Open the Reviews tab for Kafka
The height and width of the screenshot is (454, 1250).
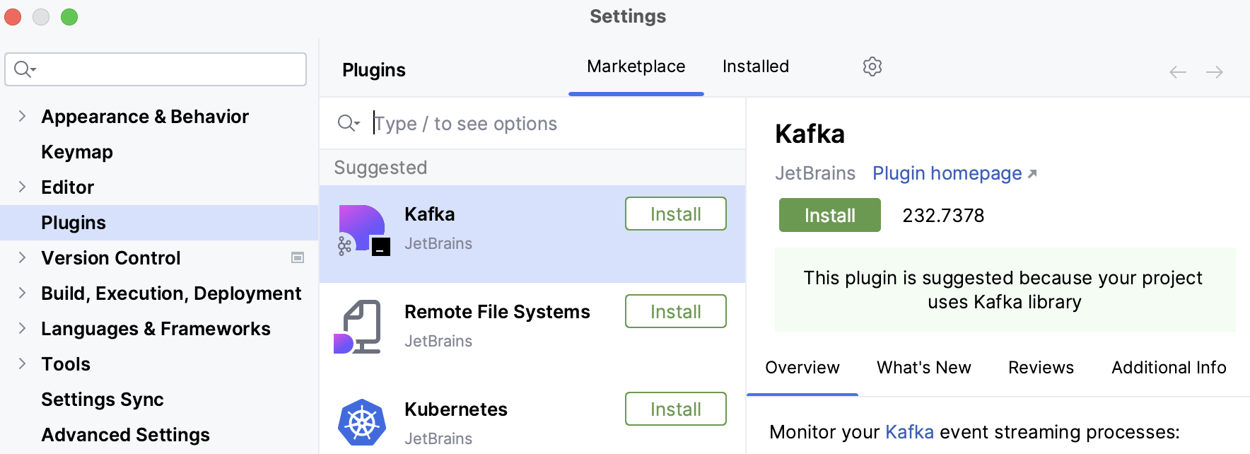tap(1041, 368)
